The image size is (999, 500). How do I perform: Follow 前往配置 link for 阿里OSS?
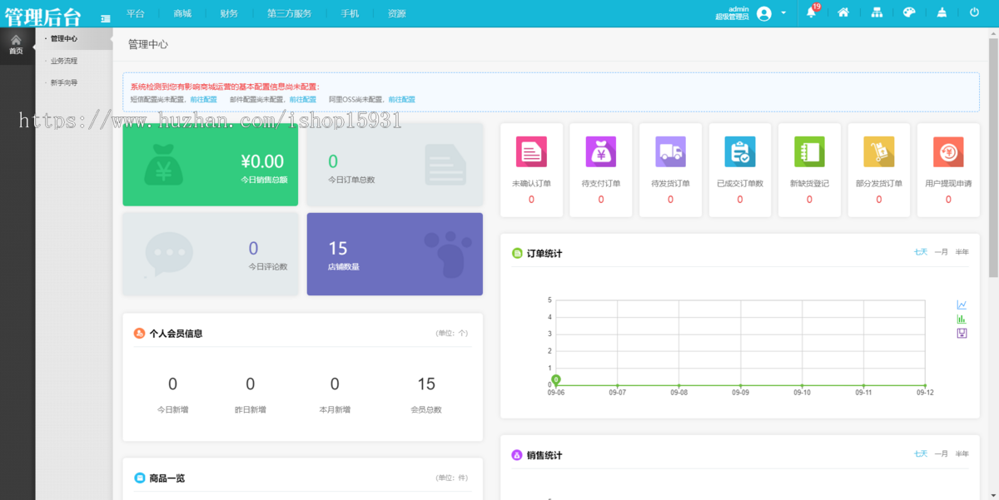401,99
